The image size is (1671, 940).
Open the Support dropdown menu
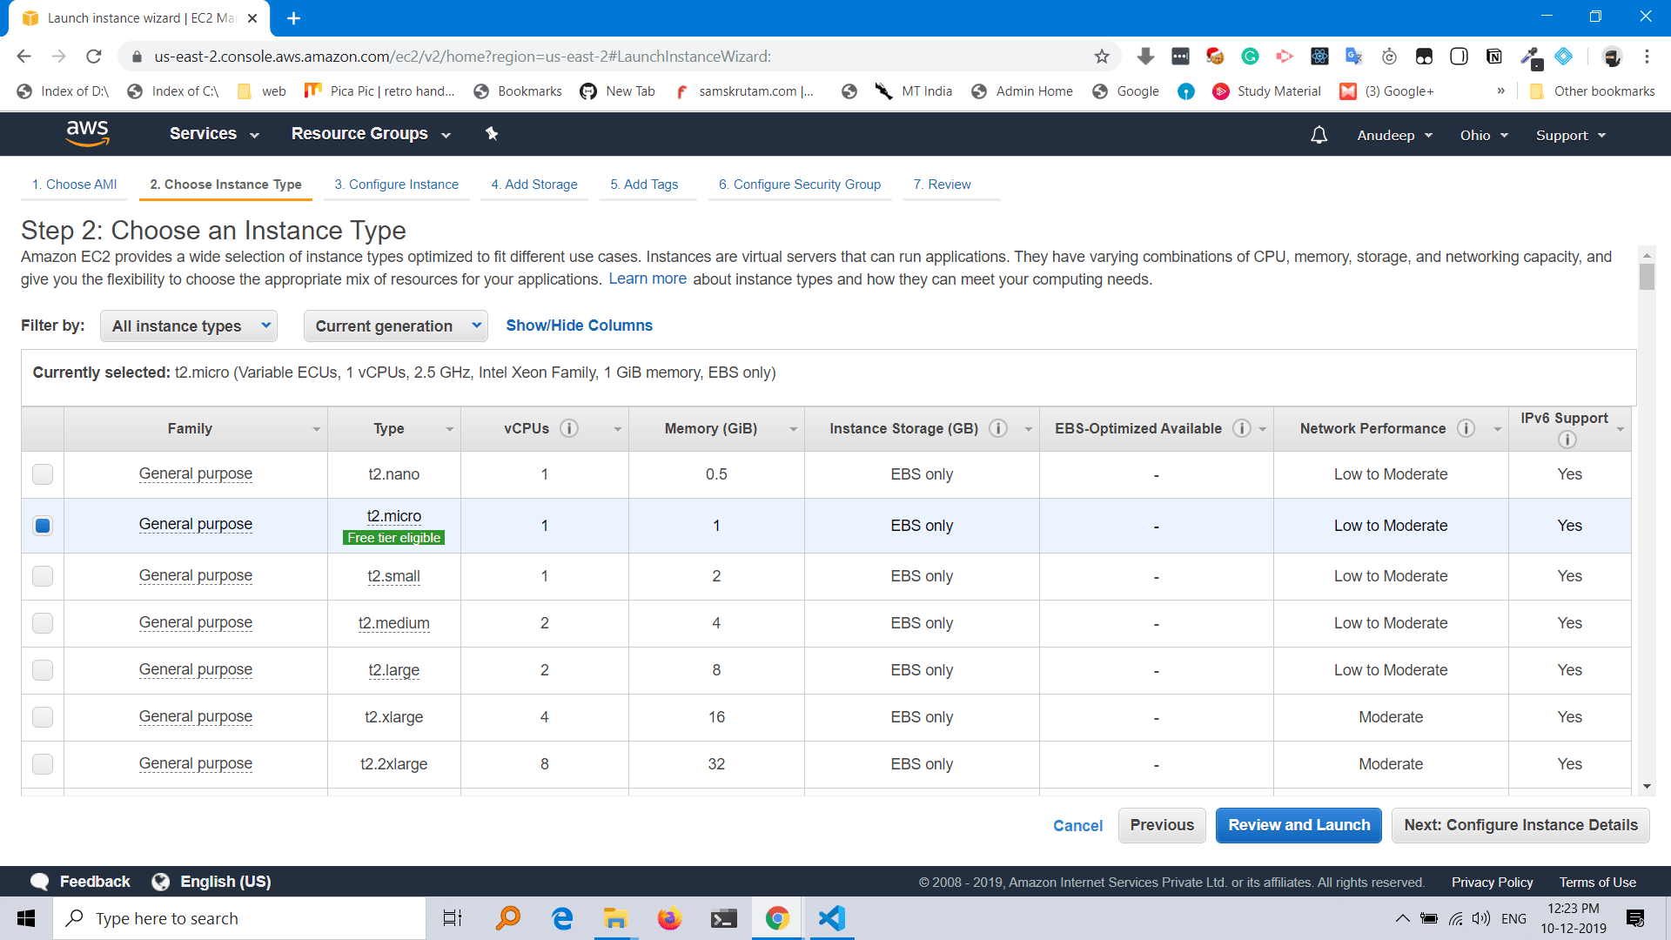pos(1571,135)
